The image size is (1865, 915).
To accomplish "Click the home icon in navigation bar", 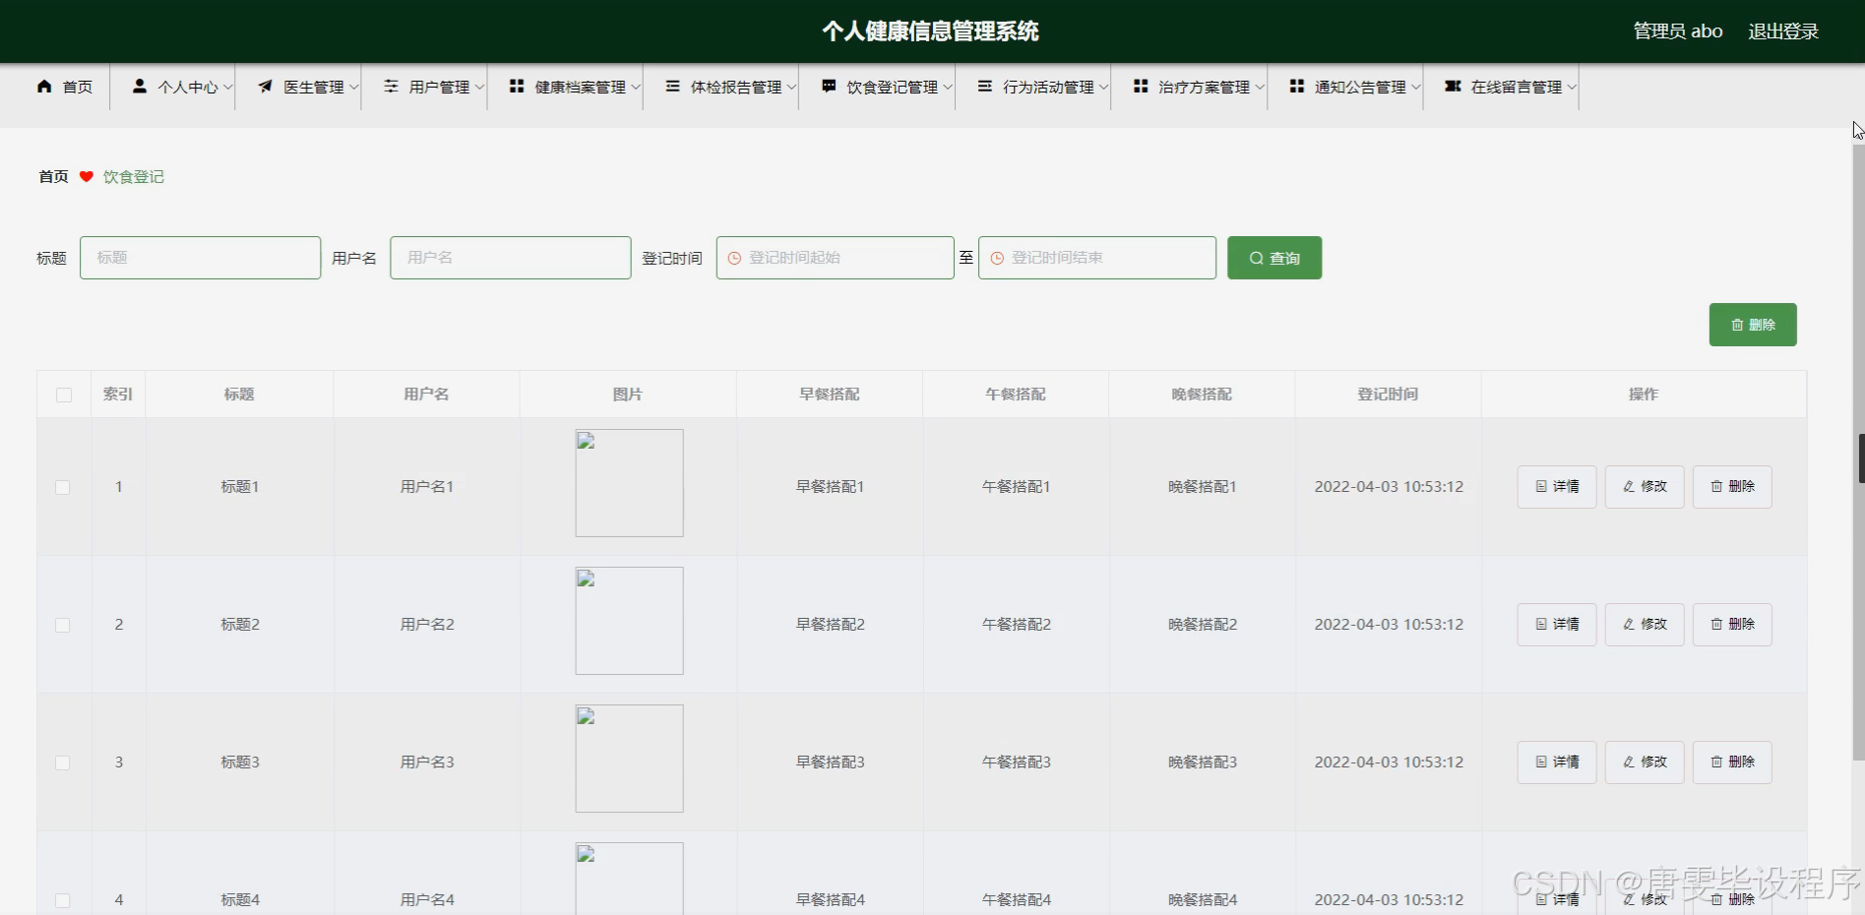I will (x=44, y=87).
